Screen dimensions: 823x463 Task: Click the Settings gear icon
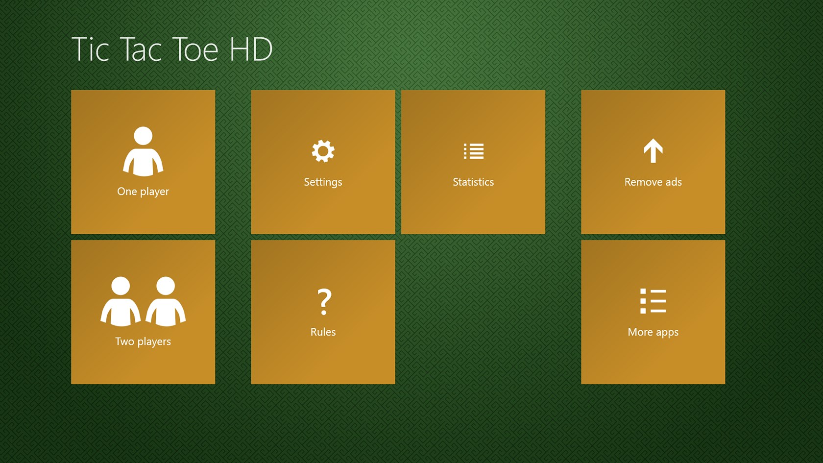pyautogui.click(x=323, y=151)
